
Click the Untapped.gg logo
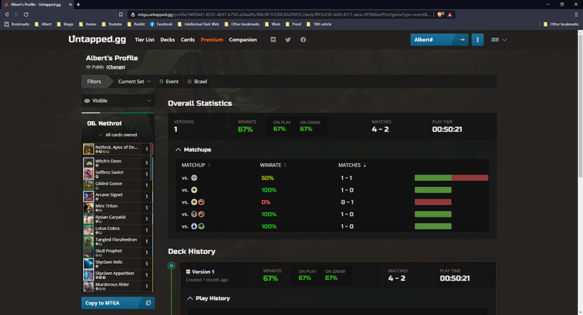(97, 40)
